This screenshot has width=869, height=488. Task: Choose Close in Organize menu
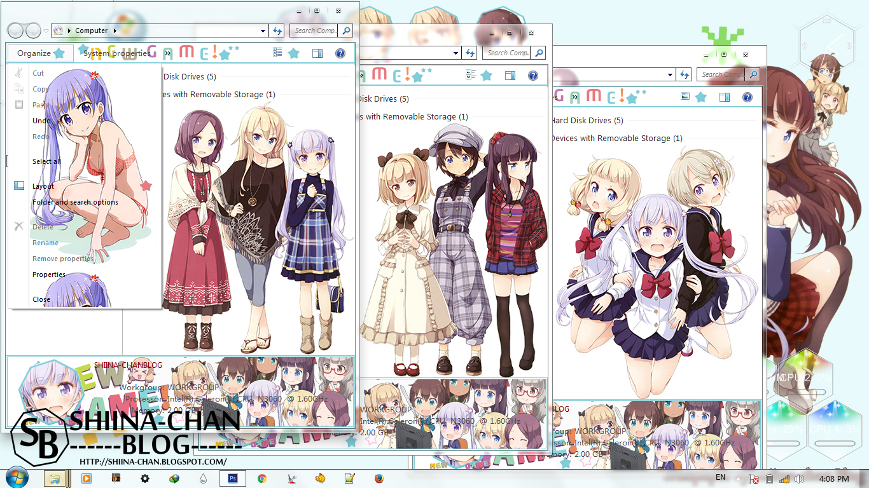(41, 299)
